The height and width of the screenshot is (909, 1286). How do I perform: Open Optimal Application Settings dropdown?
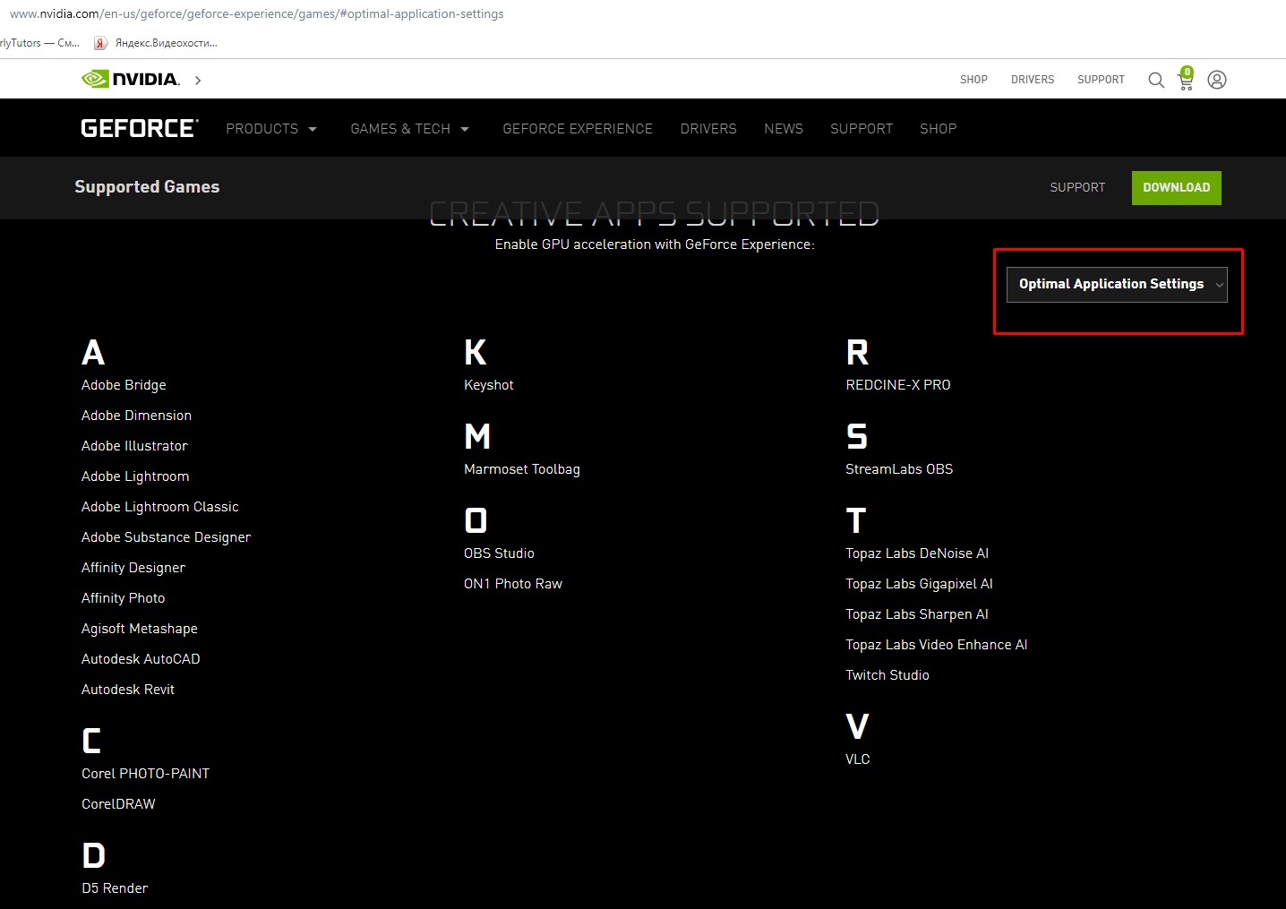[x=1117, y=285]
